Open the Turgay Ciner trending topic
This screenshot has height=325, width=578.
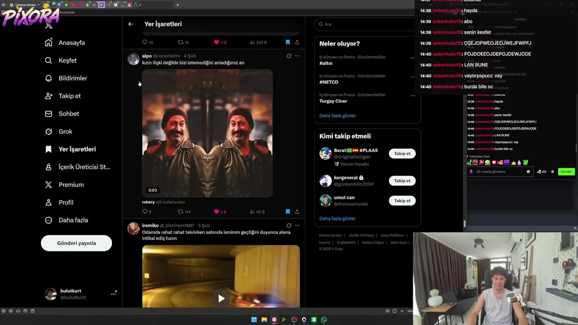point(333,101)
